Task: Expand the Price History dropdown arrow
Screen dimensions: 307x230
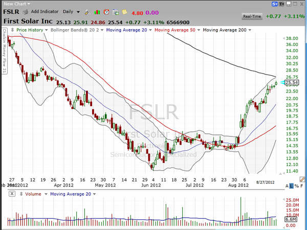Action: [x=47, y=30]
